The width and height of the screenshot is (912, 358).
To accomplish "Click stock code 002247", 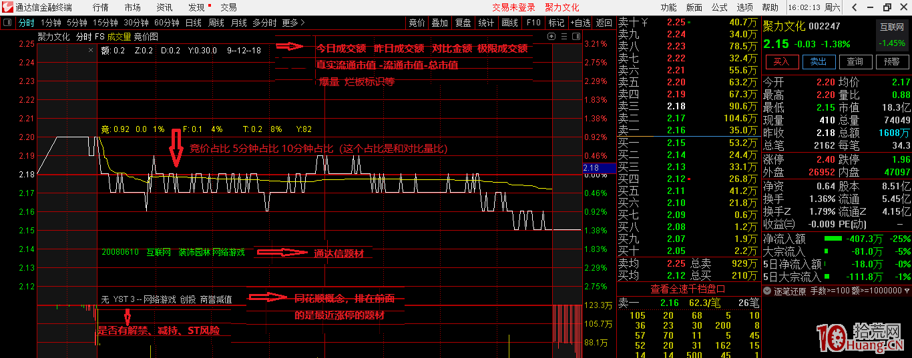I will [825, 26].
